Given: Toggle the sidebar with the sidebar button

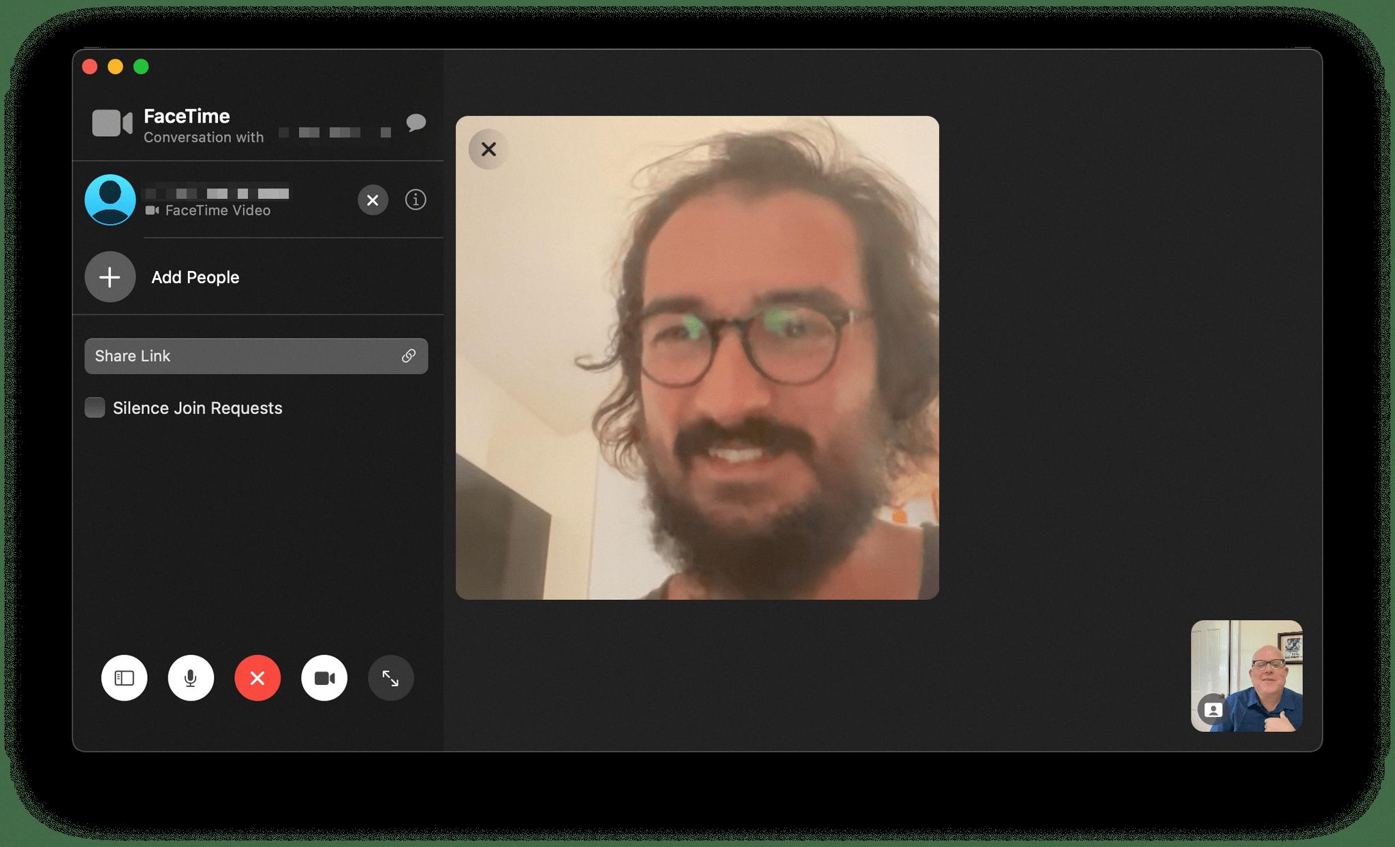Looking at the screenshot, I should 124,678.
